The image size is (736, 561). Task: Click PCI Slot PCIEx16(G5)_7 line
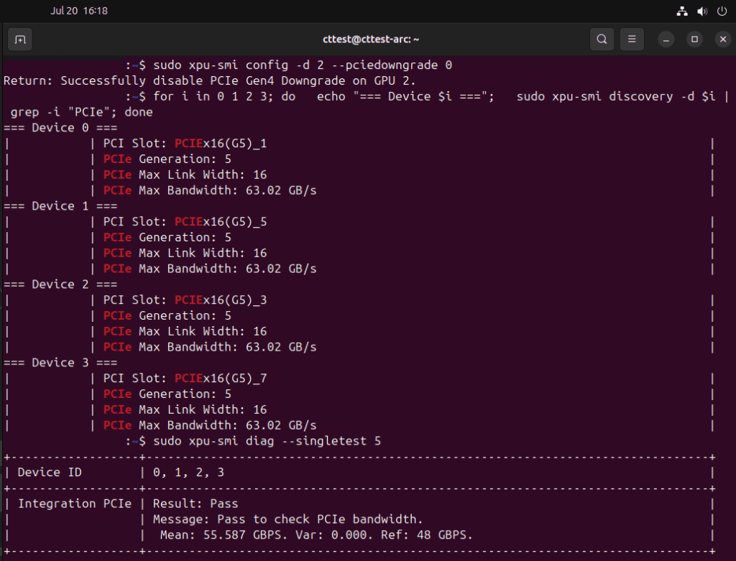[185, 379]
